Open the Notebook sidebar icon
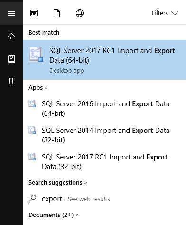The image size is (186, 225). click(11, 59)
